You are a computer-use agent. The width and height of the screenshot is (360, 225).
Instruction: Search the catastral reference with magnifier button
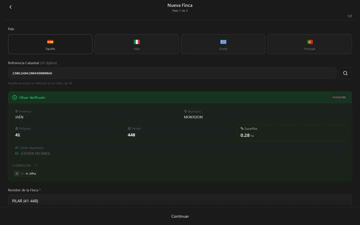coord(345,73)
